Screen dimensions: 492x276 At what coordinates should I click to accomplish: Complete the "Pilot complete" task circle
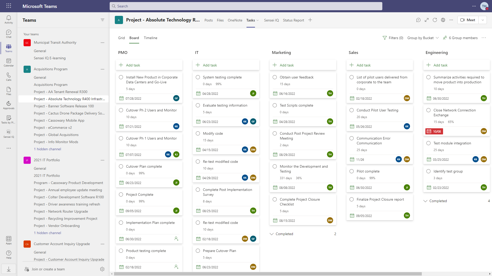[352, 171]
